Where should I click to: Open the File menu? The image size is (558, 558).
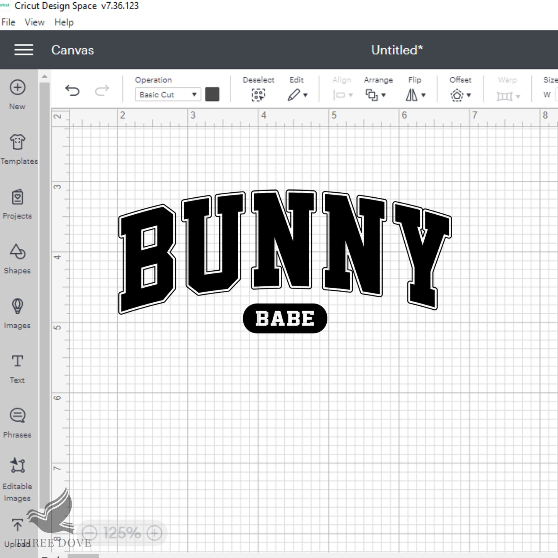(x=8, y=22)
